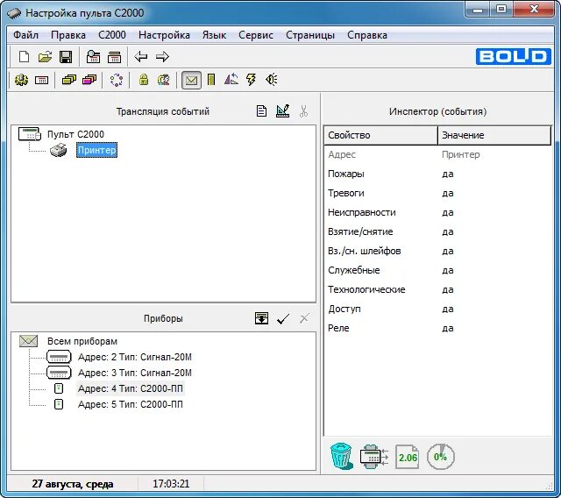Screen dimensions: 561x498
Task: Click the document icon above event tree
Action: click(x=261, y=111)
